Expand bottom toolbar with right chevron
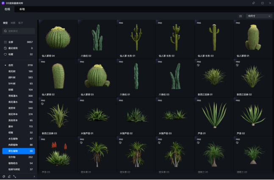 point(34,177)
